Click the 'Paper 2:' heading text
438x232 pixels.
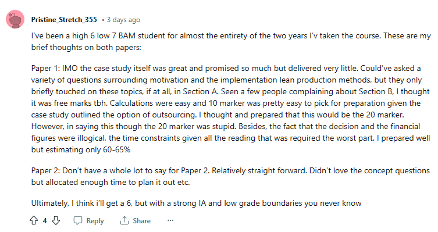(45, 170)
